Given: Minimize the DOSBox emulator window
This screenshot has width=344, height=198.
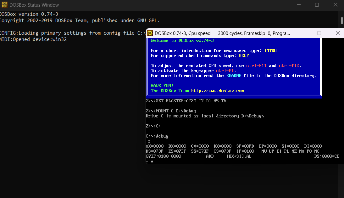Looking at the screenshot, I should coord(301,33).
